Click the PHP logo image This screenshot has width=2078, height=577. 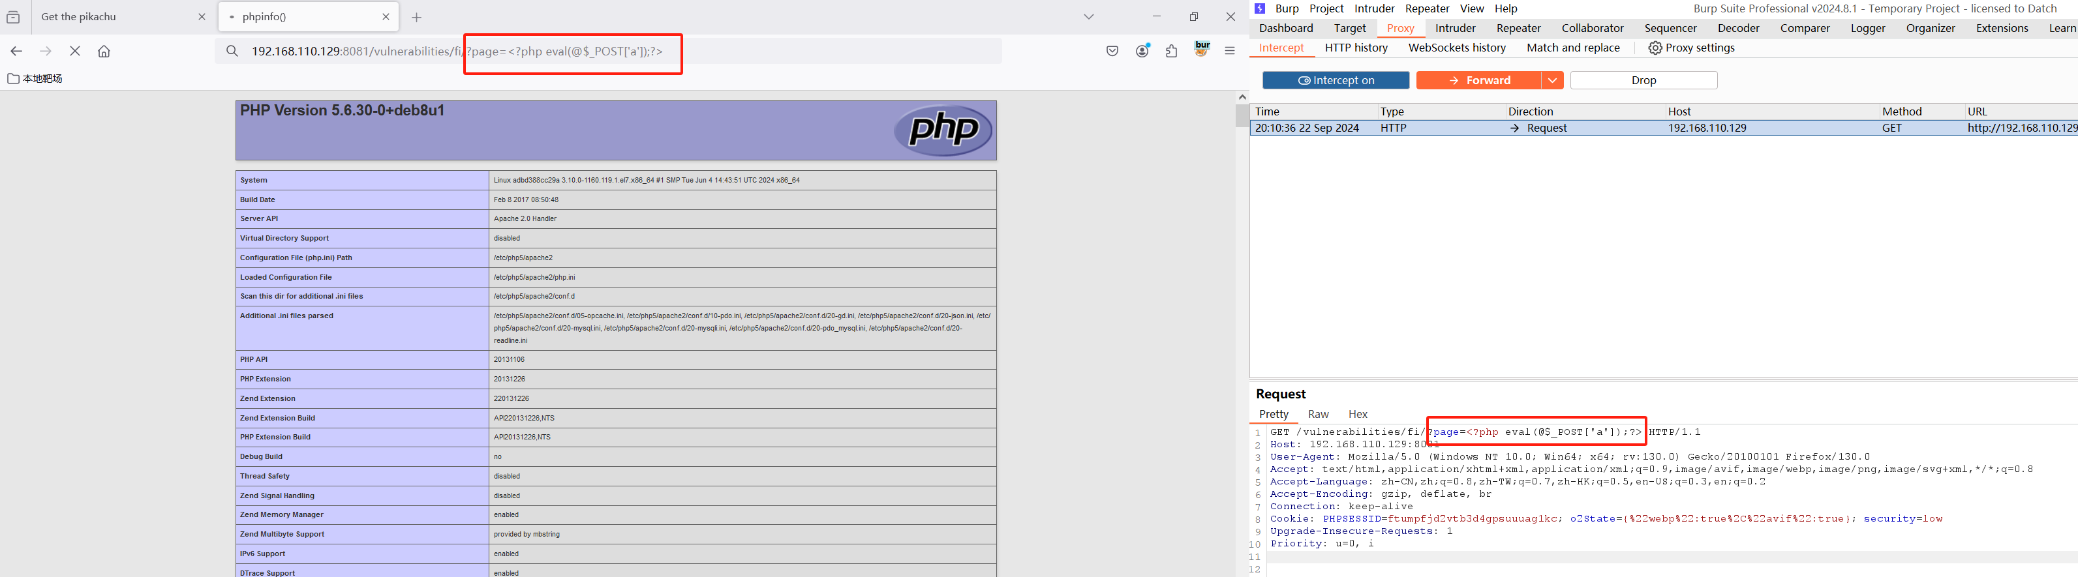point(943,130)
